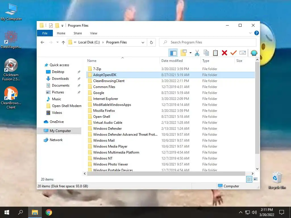
Task: Select Videos in navigation pane
Action: [x=57, y=113]
